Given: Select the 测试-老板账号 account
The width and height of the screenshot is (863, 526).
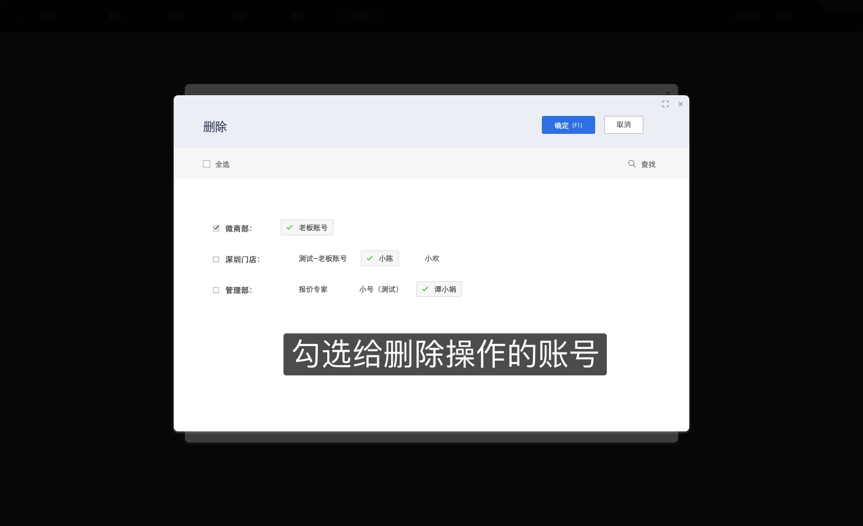Looking at the screenshot, I should tap(323, 258).
